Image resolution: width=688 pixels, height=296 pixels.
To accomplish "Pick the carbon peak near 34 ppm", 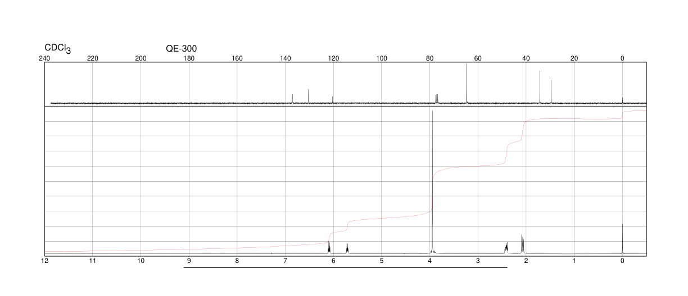I will click(x=540, y=87).
